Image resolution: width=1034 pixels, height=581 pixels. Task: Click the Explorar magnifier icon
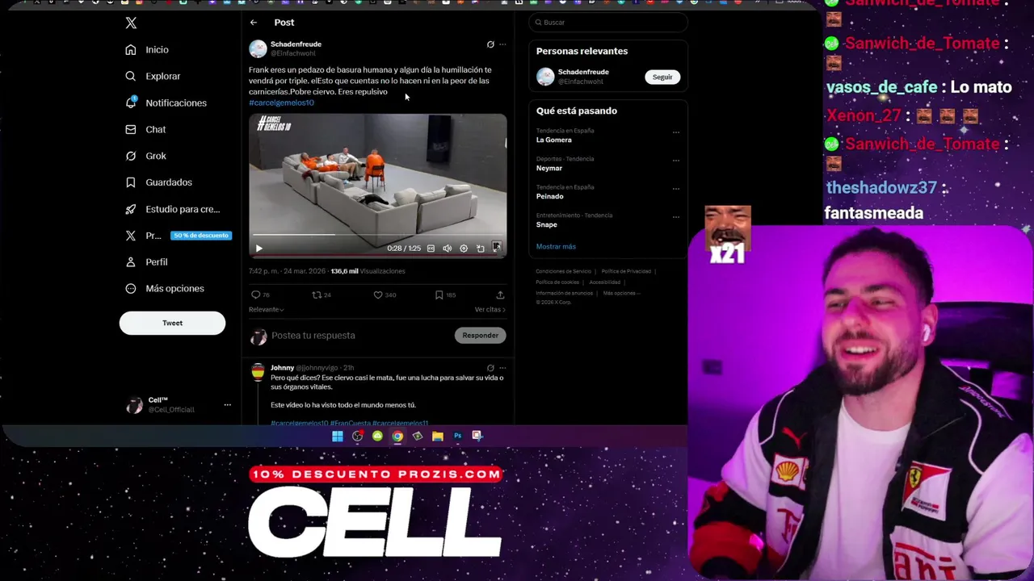point(131,76)
